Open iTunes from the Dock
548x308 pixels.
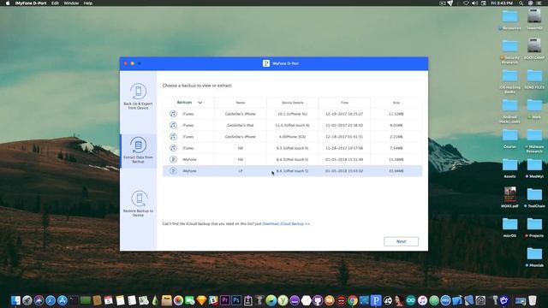422,300
